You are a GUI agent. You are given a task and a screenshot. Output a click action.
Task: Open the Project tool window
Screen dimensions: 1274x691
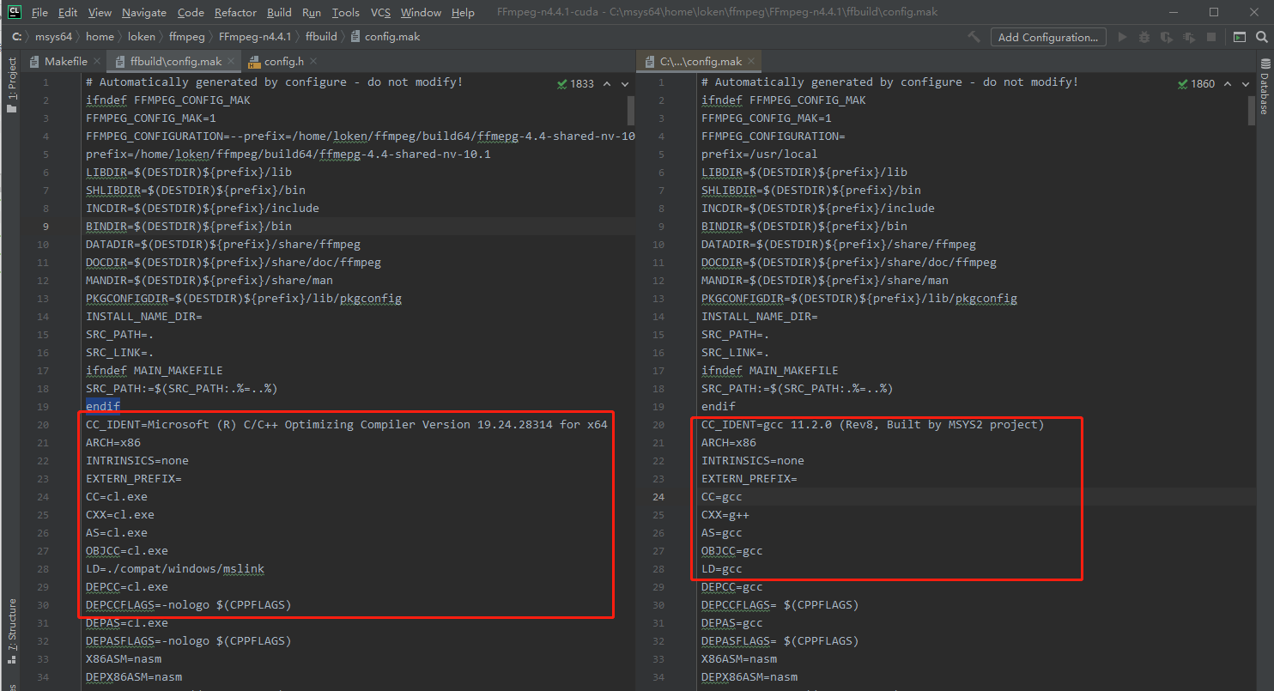coord(11,86)
